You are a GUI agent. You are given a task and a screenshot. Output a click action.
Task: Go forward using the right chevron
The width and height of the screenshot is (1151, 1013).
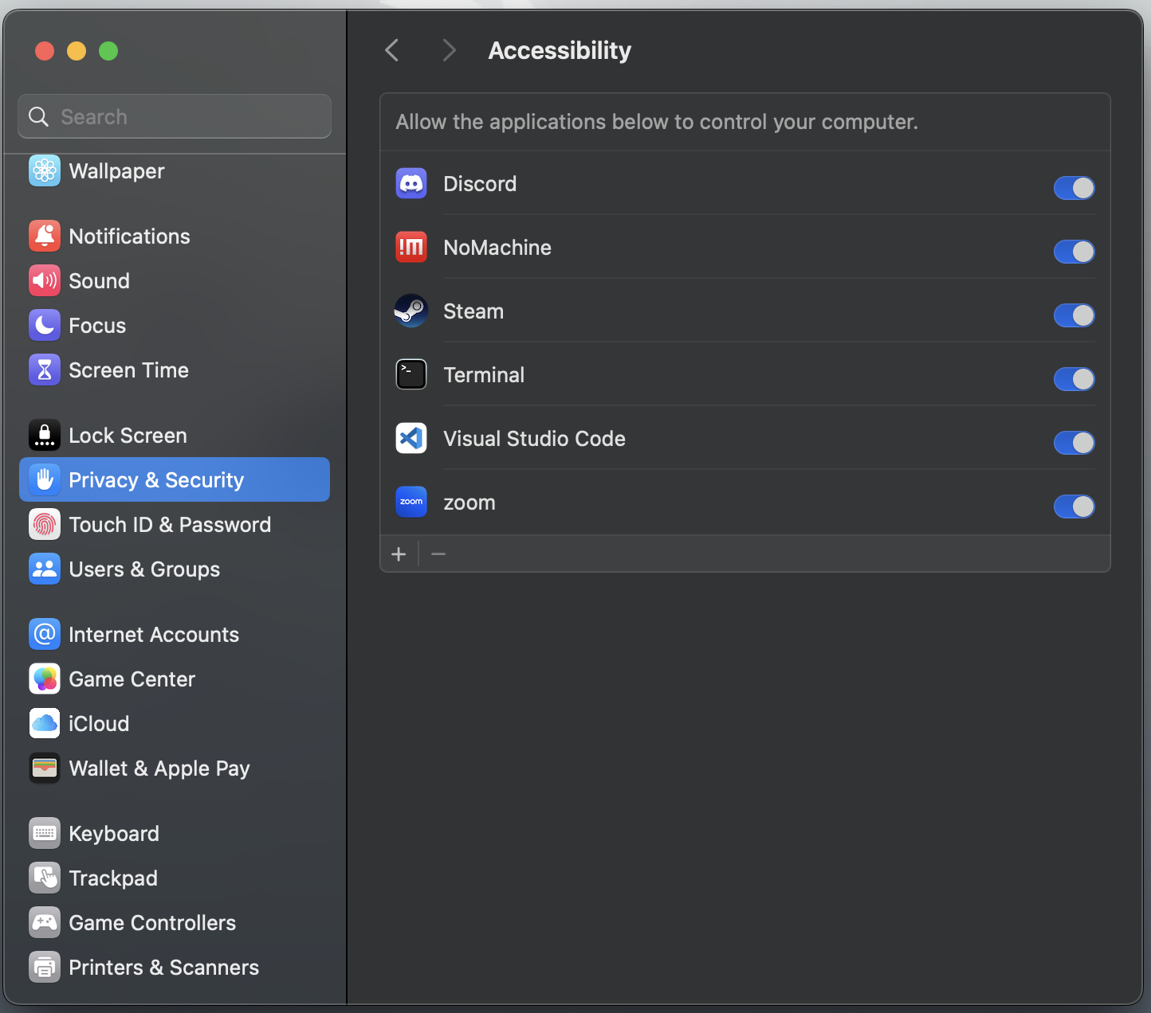pyautogui.click(x=450, y=50)
